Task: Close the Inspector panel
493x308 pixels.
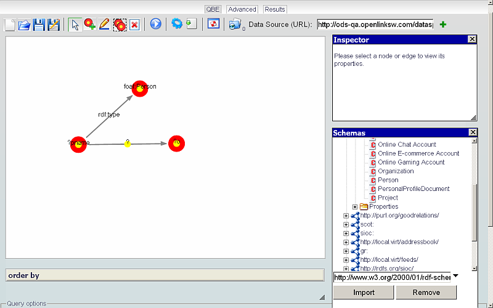Action: (x=472, y=39)
